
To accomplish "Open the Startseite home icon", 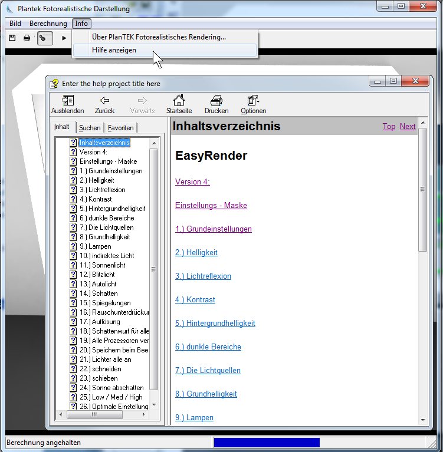I will pos(179,104).
